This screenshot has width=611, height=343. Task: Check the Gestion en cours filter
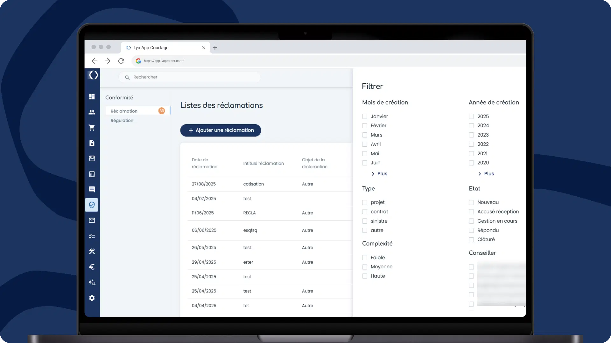[x=471, y=221]
